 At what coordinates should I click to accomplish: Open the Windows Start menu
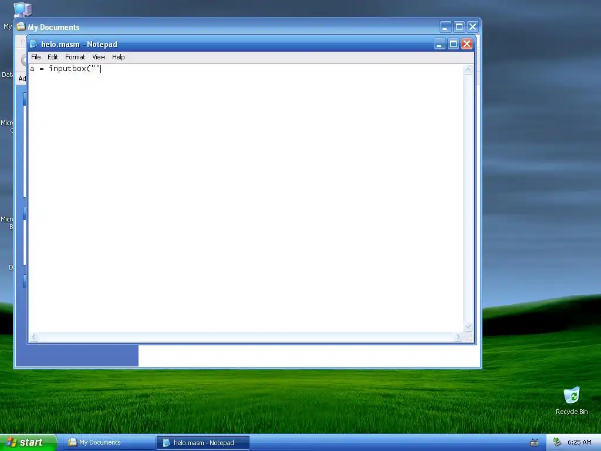coord(28,443)
